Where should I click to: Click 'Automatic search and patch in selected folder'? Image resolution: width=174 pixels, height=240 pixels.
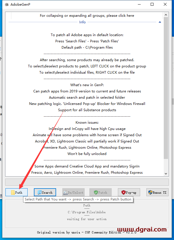pos(87,98)
